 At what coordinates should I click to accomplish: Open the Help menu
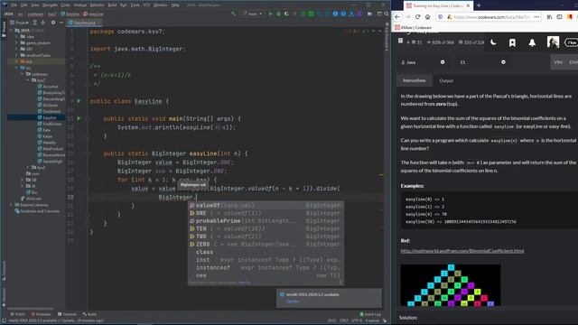click(175, 5)
